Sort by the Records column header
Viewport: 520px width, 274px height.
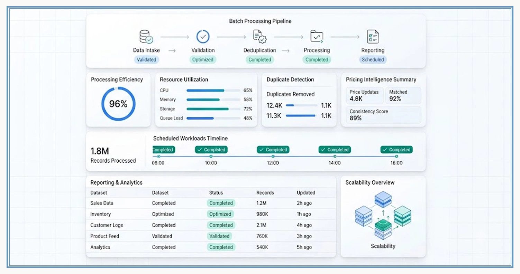click(265, 193)
